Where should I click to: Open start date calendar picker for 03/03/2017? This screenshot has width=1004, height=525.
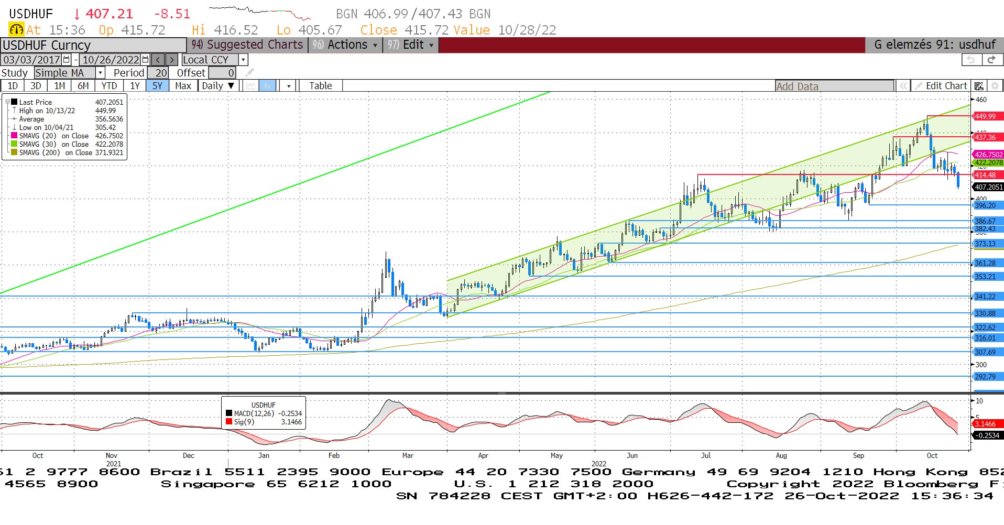click(67, 60)
